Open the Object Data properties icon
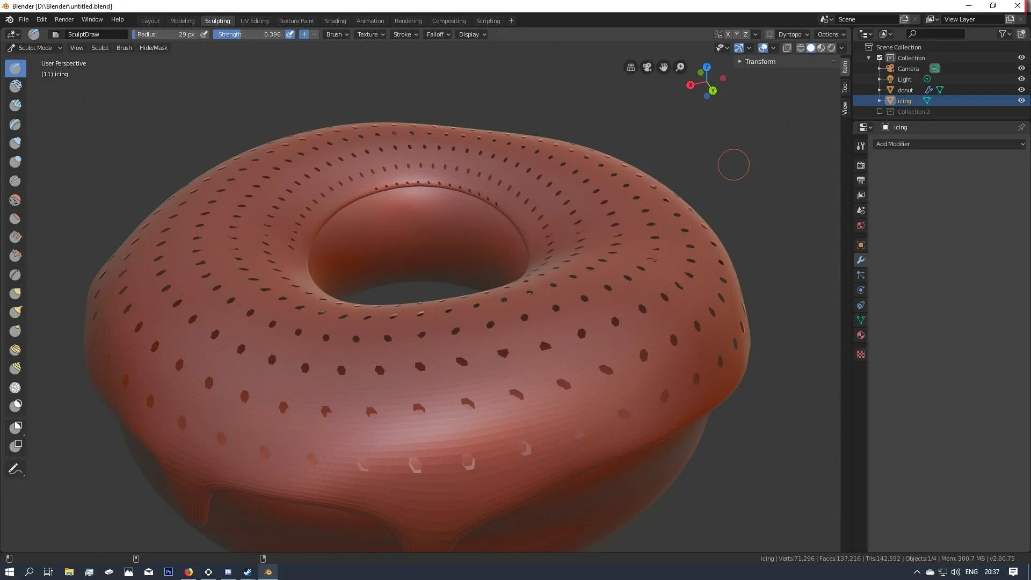Image resolution: width=1031 pixels, height=580 pixels. 861,320
